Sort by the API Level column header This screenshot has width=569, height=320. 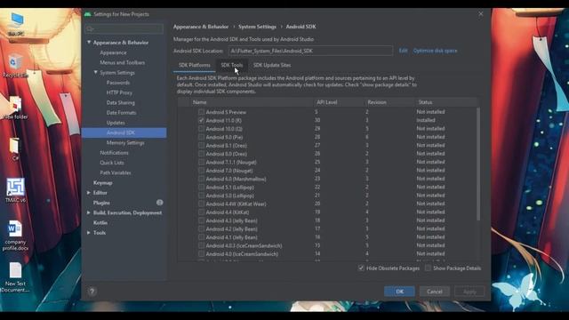(327, 102)
